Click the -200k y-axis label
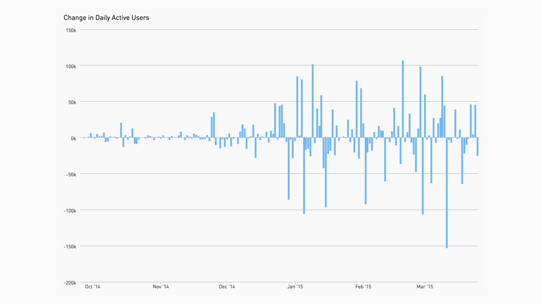Viewport: 542px width, 304px height. [x=70, y=283]
